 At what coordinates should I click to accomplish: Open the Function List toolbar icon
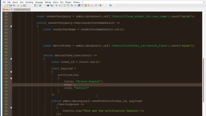point(89,5)
